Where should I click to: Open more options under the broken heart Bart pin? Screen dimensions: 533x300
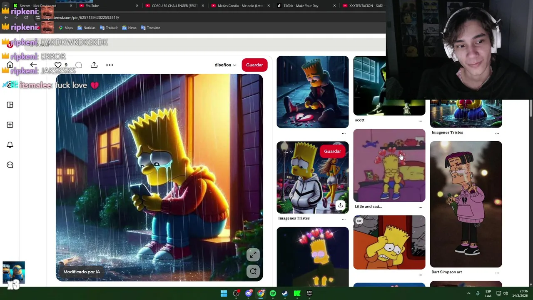coord(344,133)
